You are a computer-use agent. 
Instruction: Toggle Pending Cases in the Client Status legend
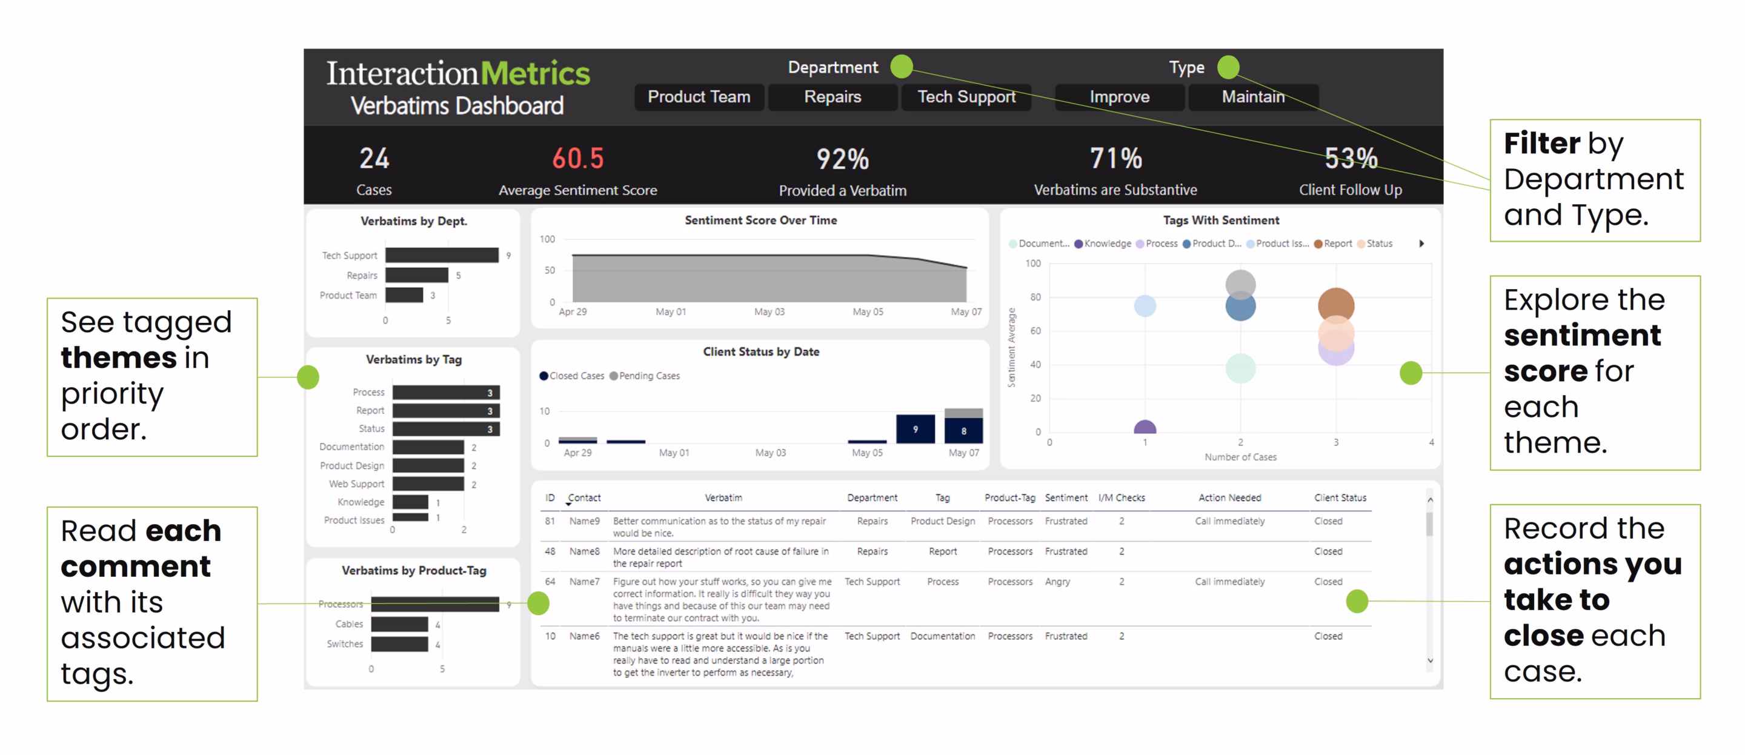645,376
